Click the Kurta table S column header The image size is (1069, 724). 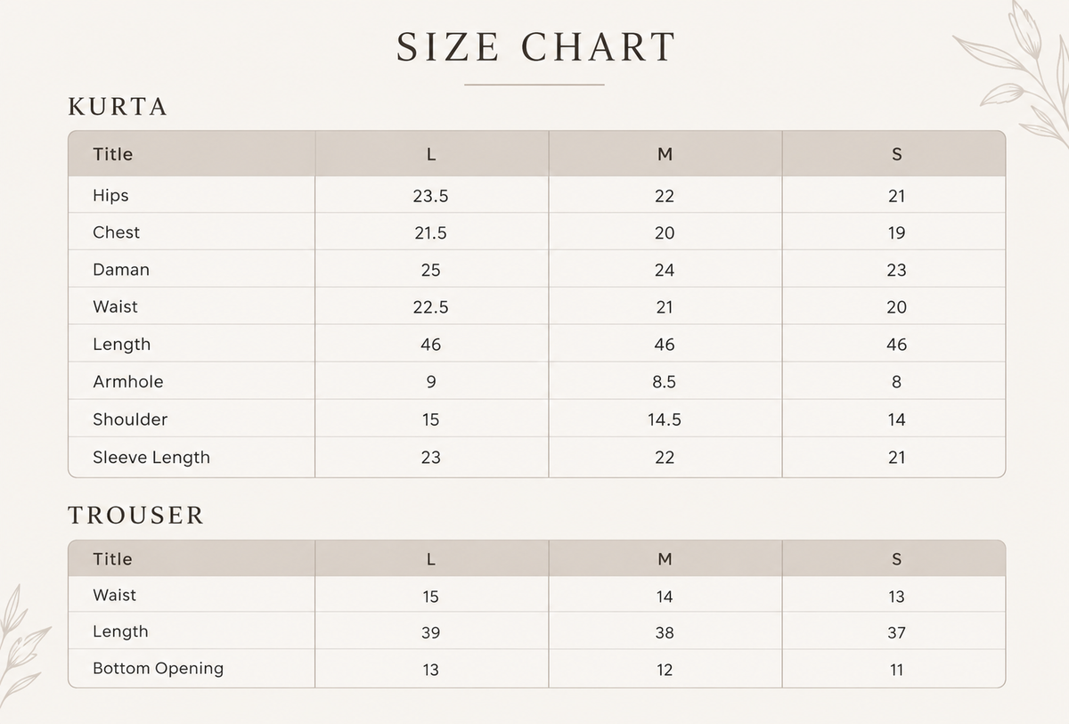click(x=896, y=154)
